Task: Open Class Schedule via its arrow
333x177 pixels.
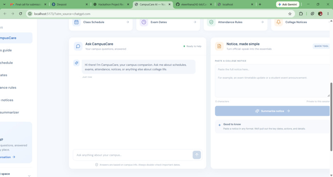Action: click(x=127, y=22)
